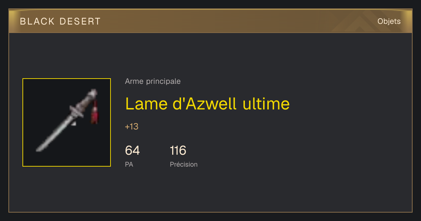The image size is (421, 221).
Task: Select the PA stat label
Action: click(x=129, y=164)
